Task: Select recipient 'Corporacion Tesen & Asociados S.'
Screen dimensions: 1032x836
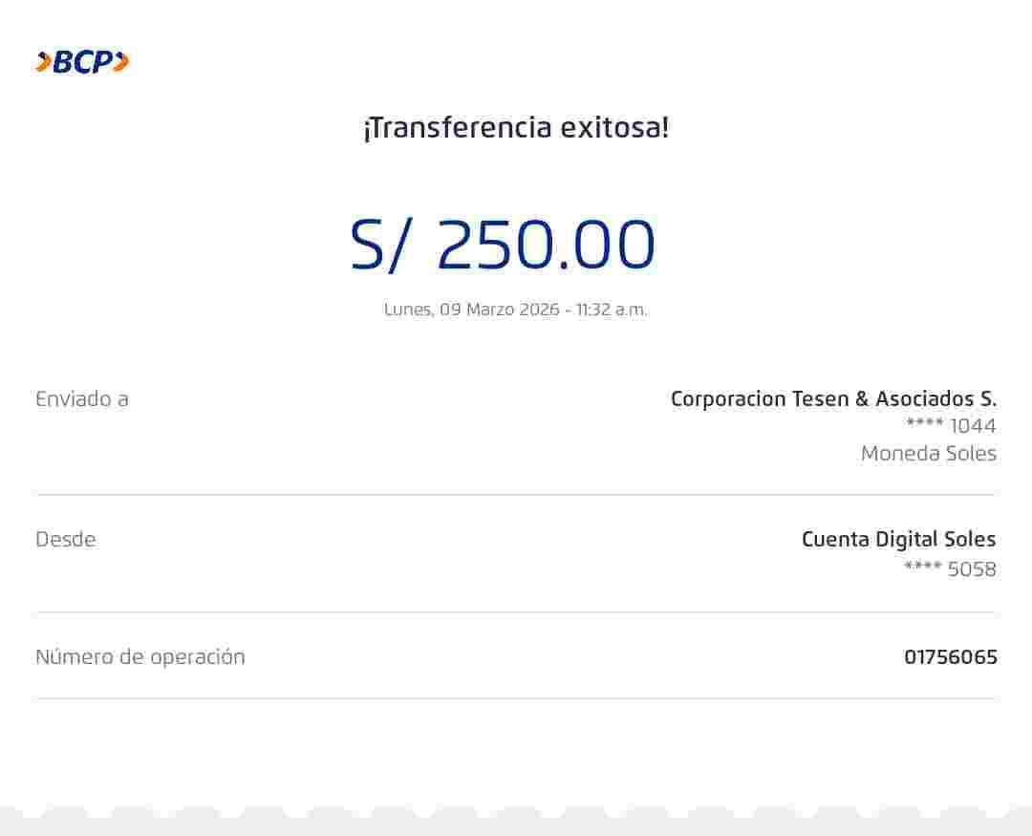Action: (833, 398)
